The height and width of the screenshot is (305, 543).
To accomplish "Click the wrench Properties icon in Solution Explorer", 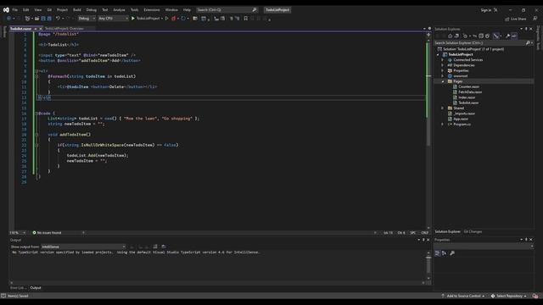I will pos(507,36).
